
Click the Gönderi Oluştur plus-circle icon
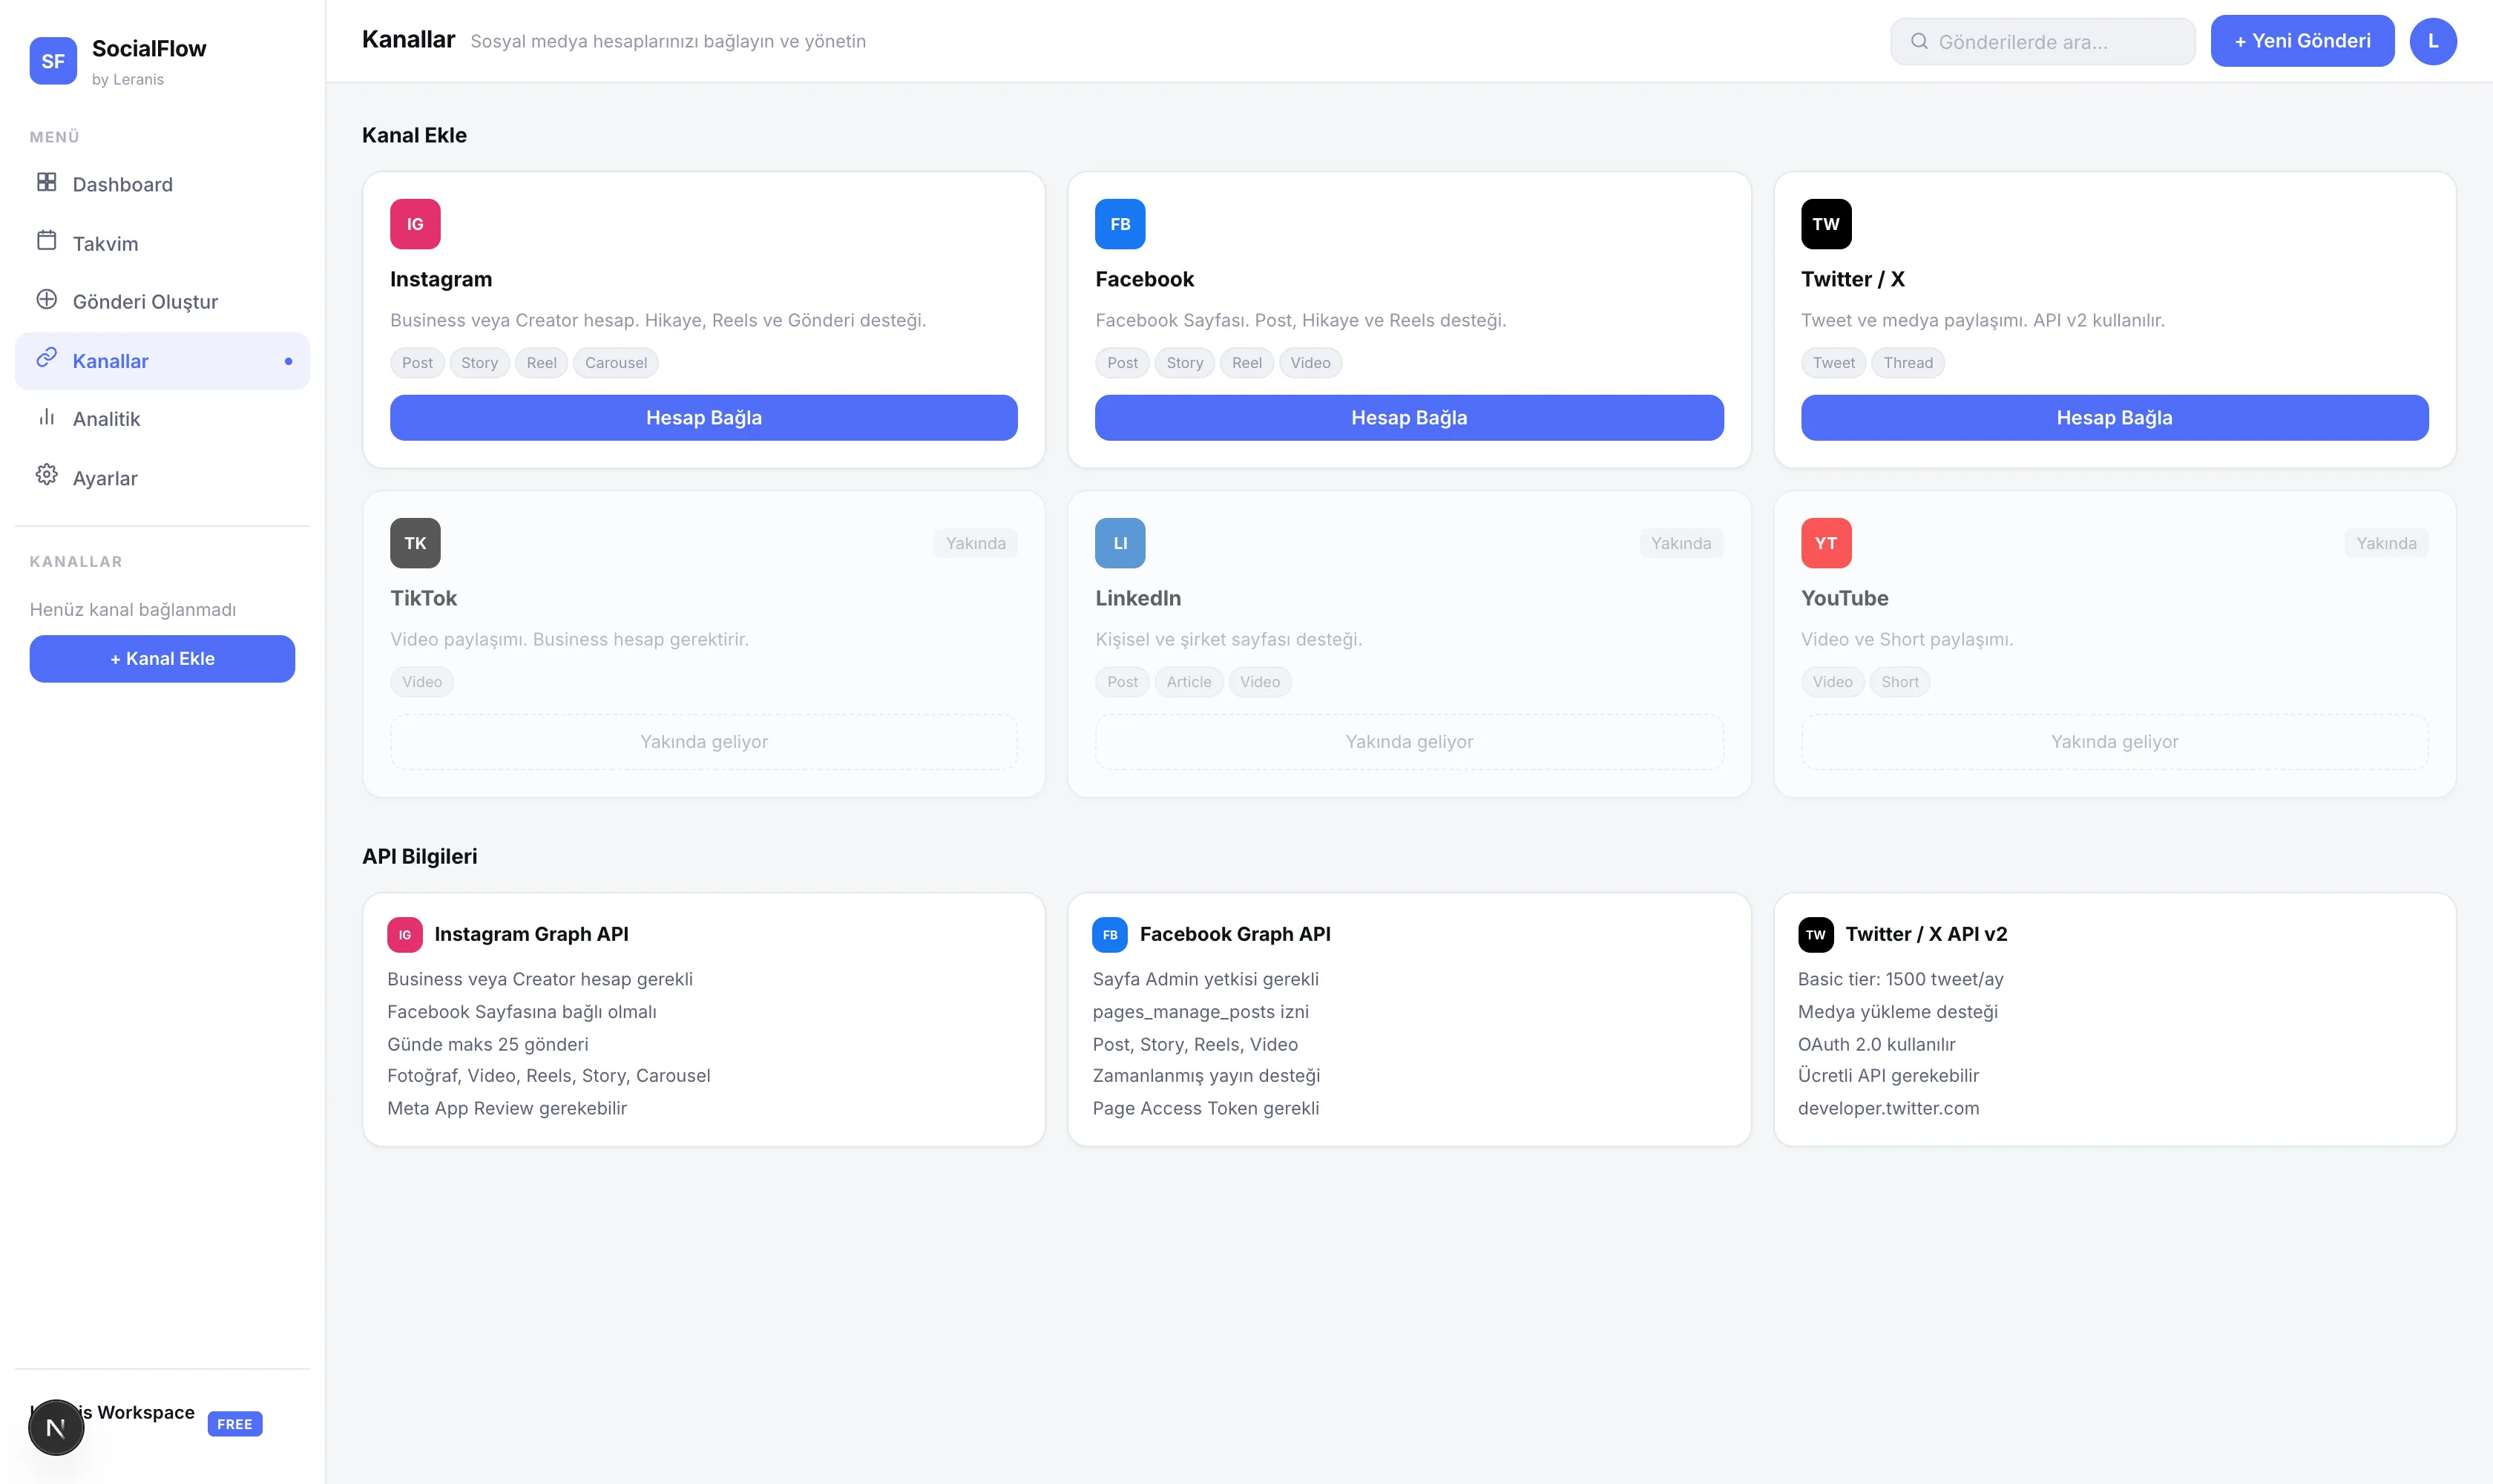47,299
